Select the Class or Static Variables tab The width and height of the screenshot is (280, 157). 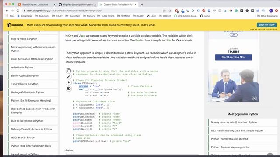(x=118, y=5)
